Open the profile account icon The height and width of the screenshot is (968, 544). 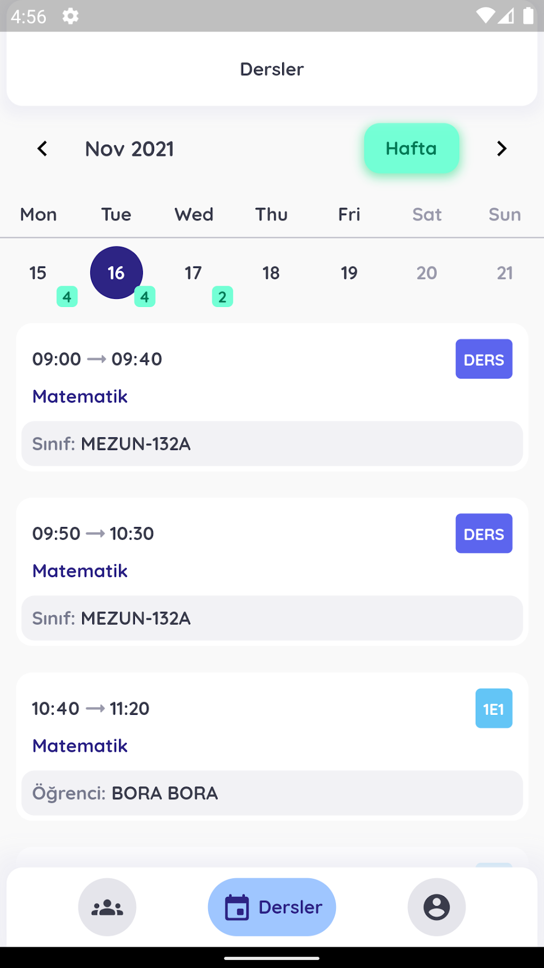pyautogui.click(x=436, y=907)
